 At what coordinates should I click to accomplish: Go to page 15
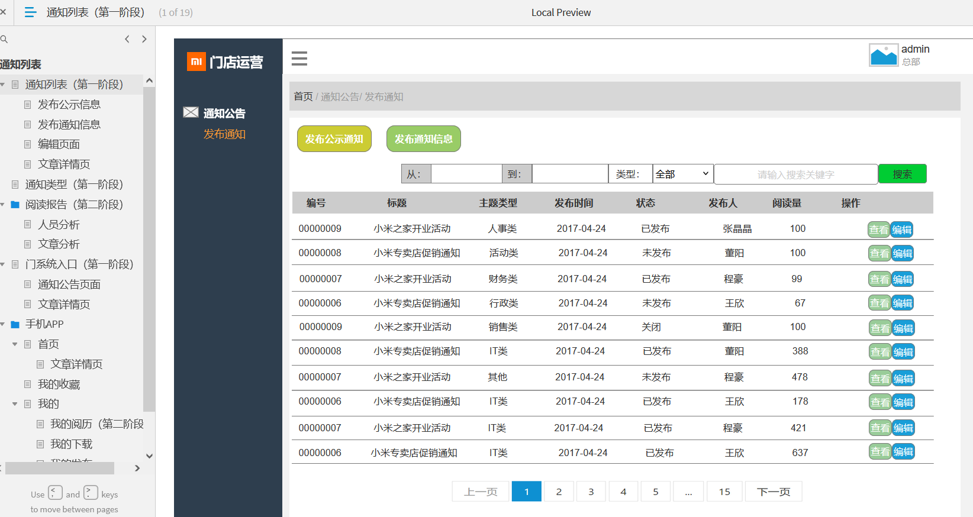click(725, 492)
